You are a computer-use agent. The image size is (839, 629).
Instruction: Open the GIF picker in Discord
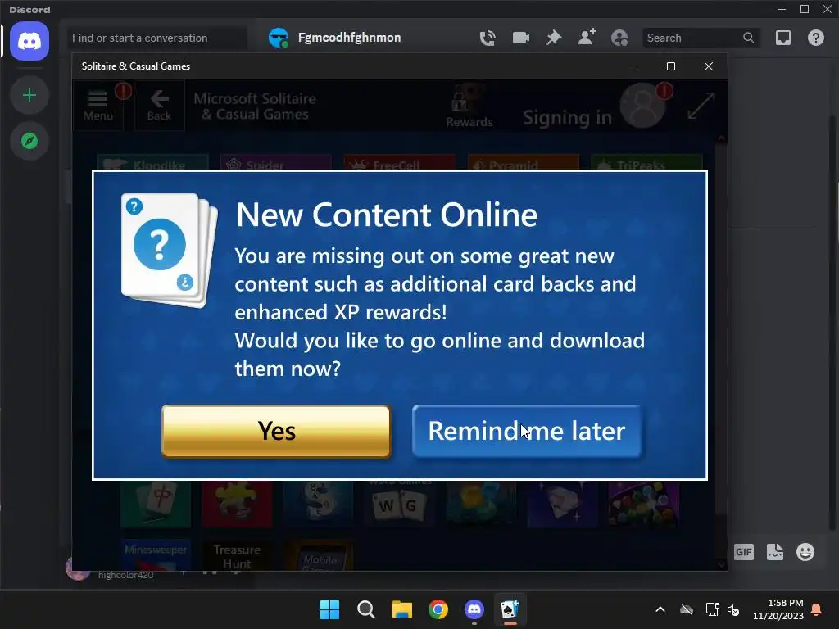(x=744, y=552)
